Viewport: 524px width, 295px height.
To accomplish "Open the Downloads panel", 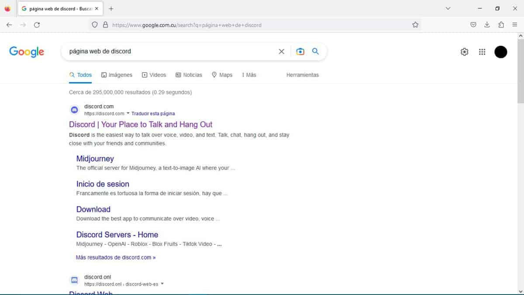I will [x=487, y=25].
